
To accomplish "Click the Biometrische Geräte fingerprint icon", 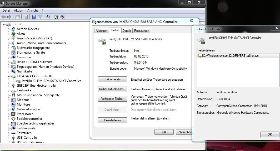I will (13, 53).
